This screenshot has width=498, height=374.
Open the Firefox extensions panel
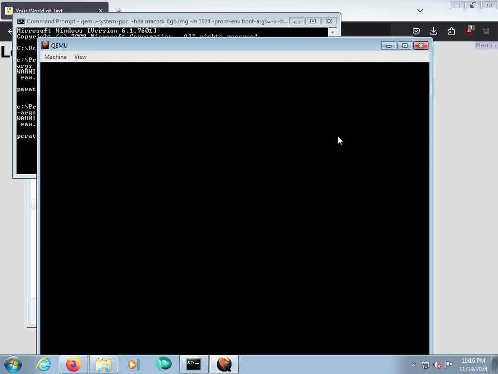coord(451,31)
